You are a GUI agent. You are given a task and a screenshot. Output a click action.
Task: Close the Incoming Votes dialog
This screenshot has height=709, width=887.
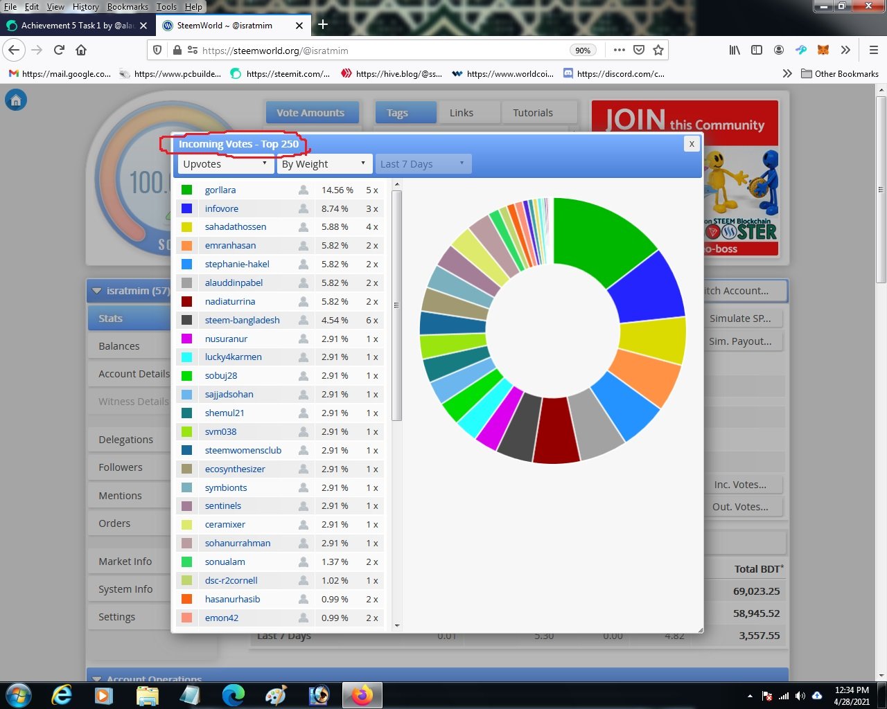click(x=691, y=143)
